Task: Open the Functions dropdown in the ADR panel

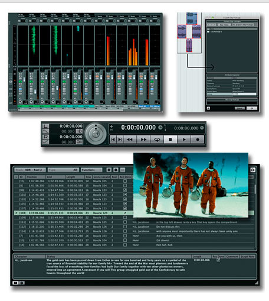Action: coord(91,170)
